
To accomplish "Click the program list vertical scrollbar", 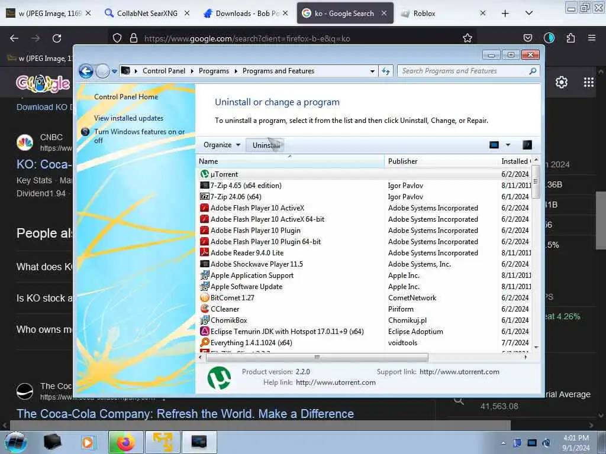I will [536, 182].
